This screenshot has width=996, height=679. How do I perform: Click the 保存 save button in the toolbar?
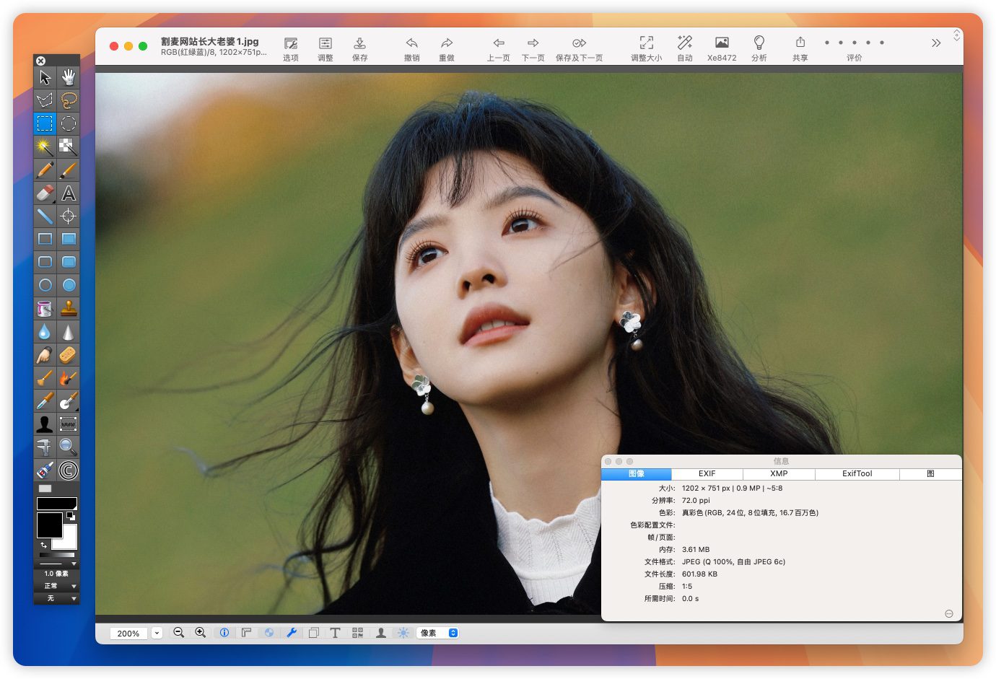coord(359,48)
